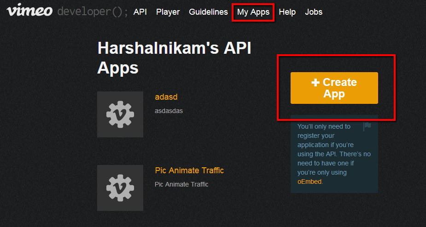Open the adasd app link
The width and height of the screenshot is (426, 227).
point(166,97)
